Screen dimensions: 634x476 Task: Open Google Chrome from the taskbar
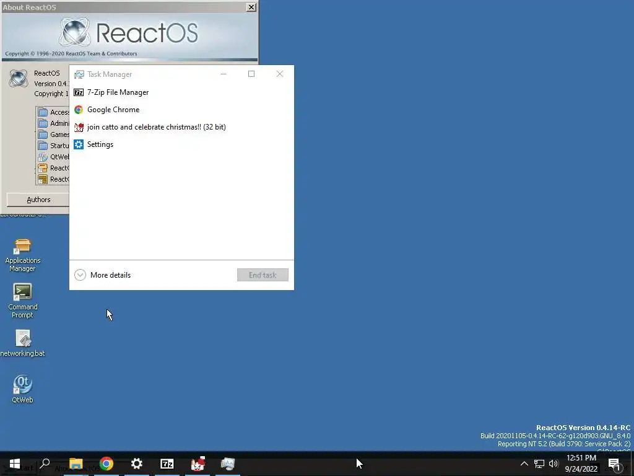click(x=106, y=464)
